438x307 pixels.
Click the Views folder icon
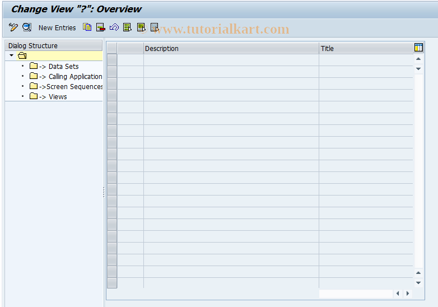point(34,96)
